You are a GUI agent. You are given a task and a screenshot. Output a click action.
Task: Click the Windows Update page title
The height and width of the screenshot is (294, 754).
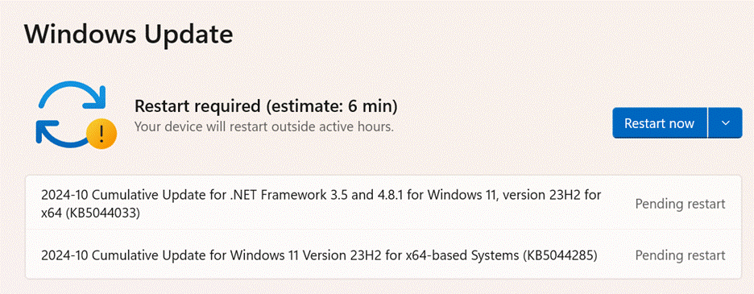[128, 35]
